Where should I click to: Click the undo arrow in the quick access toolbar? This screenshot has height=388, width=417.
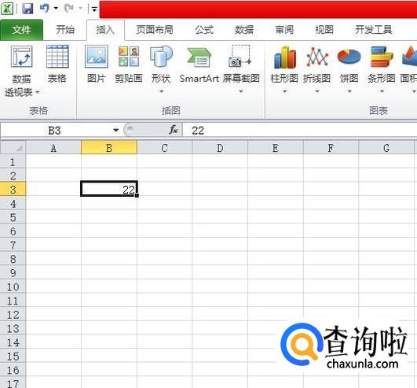coord(45,8)
